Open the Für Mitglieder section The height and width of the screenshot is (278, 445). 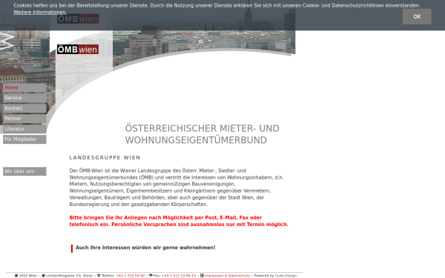click(x=24, y=139)
